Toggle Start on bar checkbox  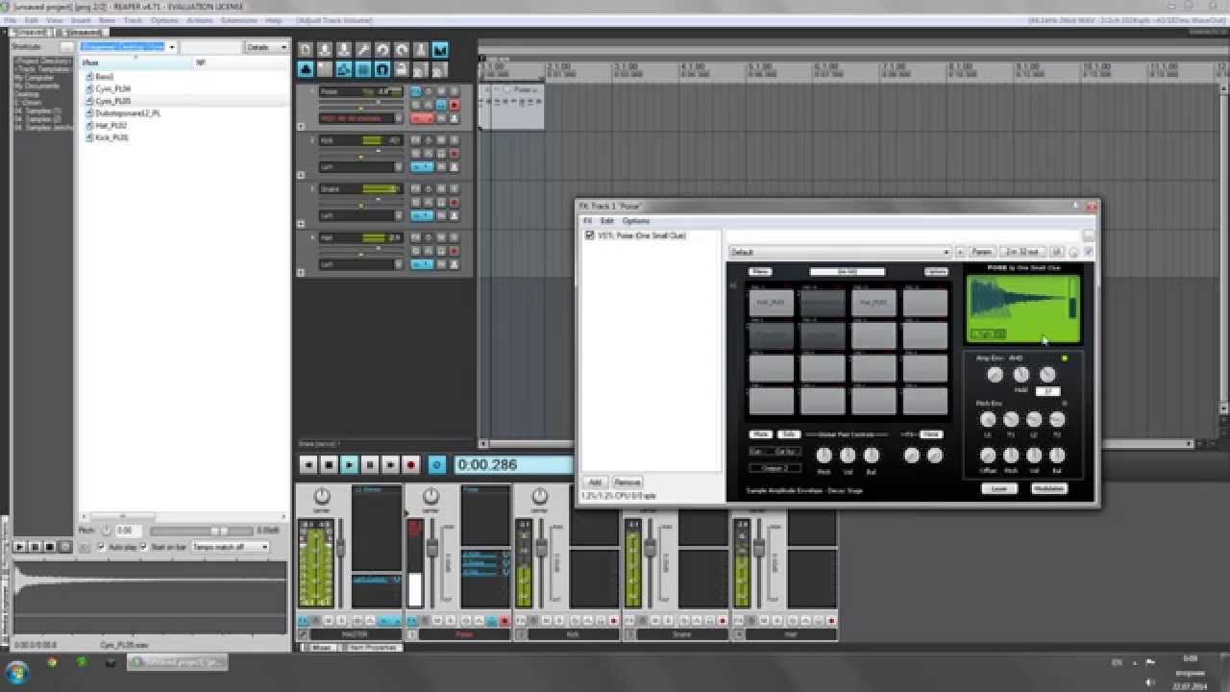click(x=145, y=546)
